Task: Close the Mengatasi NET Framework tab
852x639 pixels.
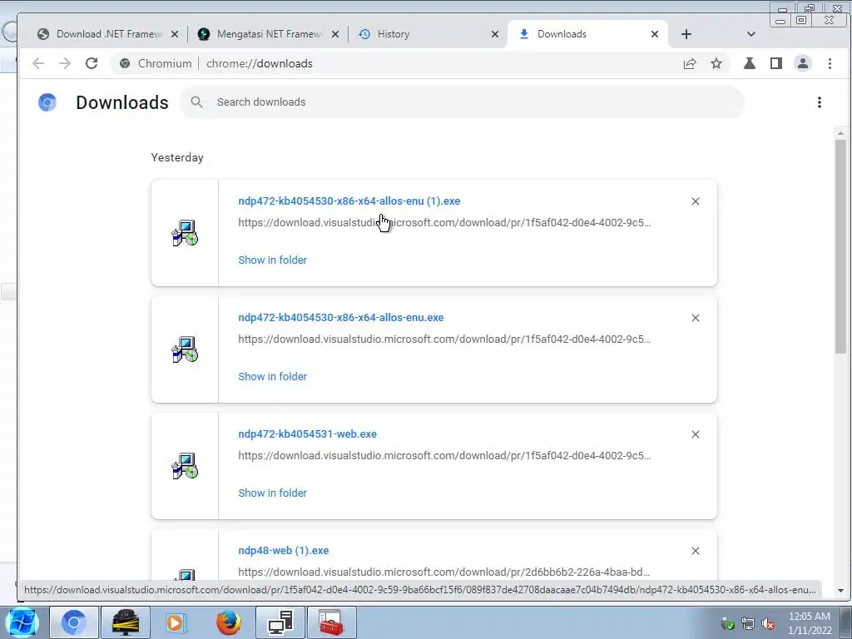Action: click(335, 34)
